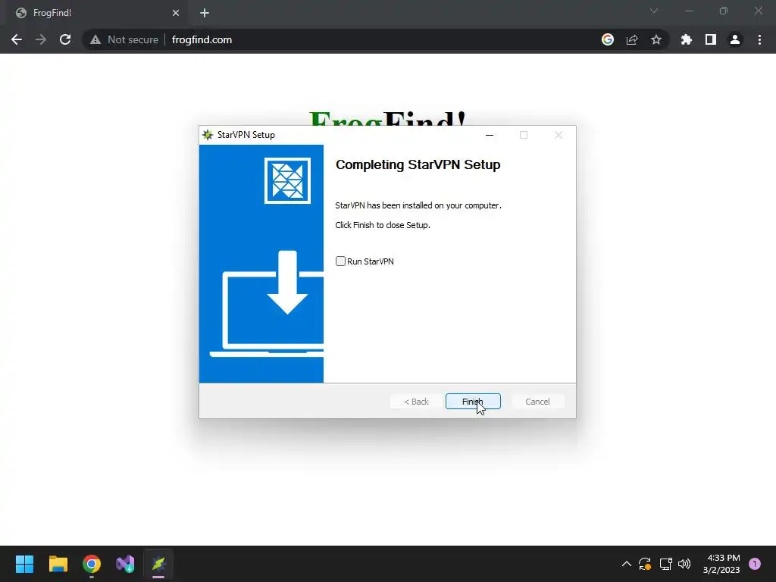776x582 pixels.
Task: Enable the Run StarVPN checkbox
Action: [340, 261]
